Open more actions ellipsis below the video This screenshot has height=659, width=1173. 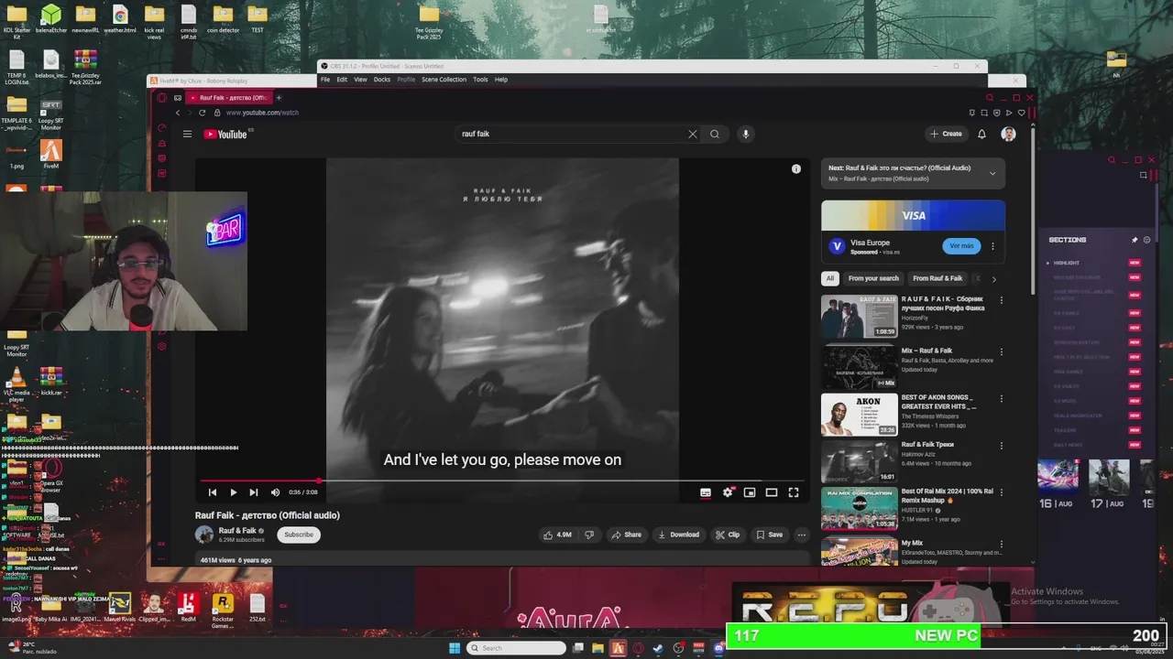pos(802,535)
